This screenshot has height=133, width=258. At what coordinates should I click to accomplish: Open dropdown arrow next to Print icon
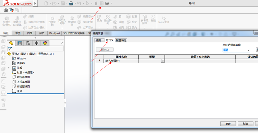75,3
